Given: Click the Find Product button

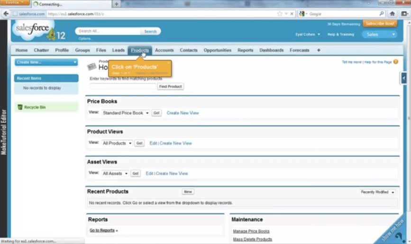Looking at the screenshot, I should tap(170, 87).
